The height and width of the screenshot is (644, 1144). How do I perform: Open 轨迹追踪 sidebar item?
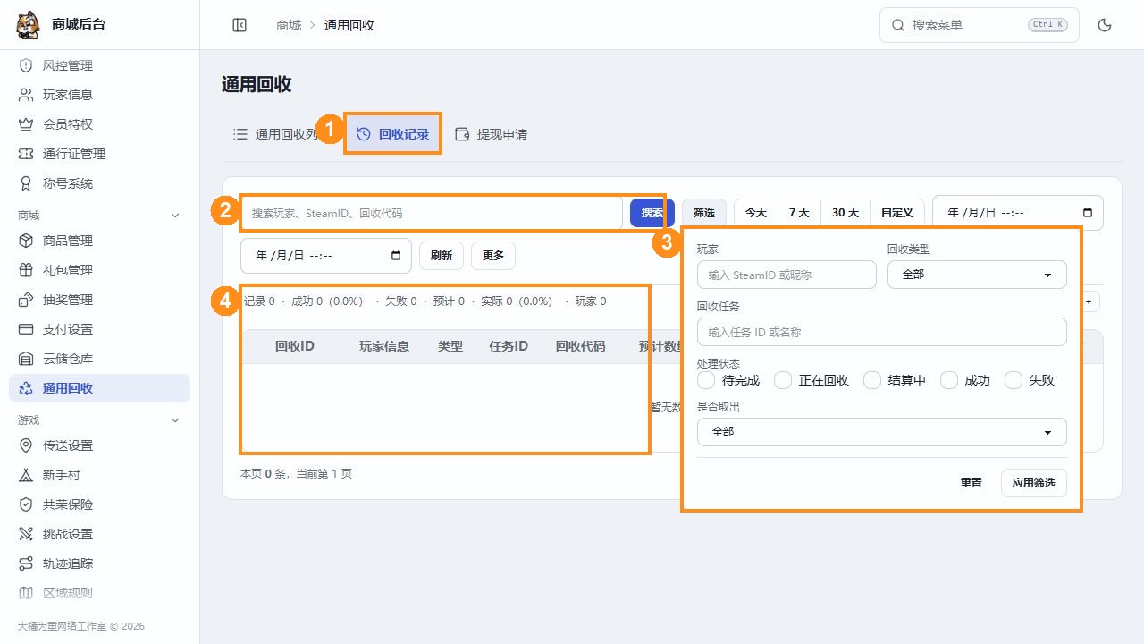click(99, 563)
